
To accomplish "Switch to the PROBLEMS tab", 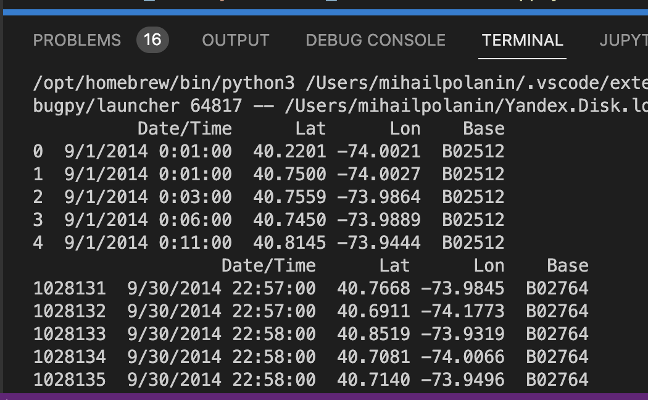I will tap(77, 41).
